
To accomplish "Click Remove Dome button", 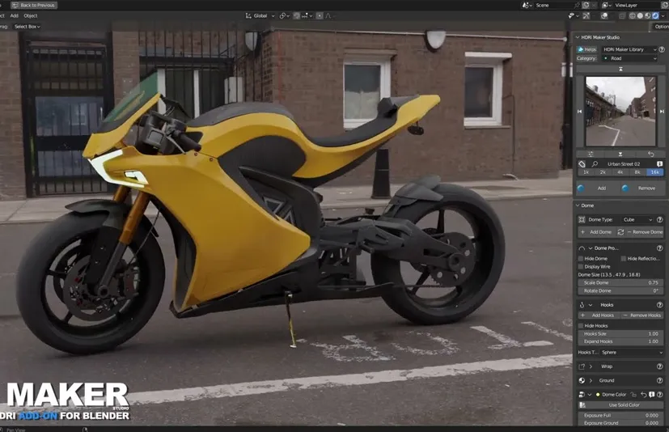I will [645, 232].
